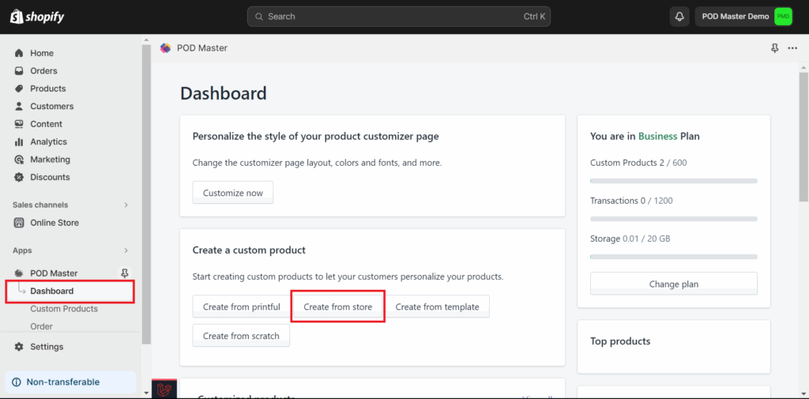
Task: Click the Top products heading
Action: pos(620,341)
